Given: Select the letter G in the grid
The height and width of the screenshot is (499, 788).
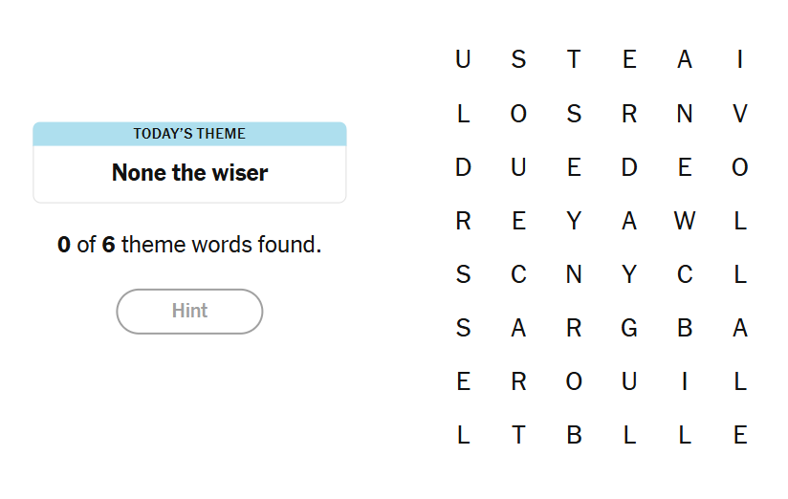Looking at the screenshot, I should (629, 328).
